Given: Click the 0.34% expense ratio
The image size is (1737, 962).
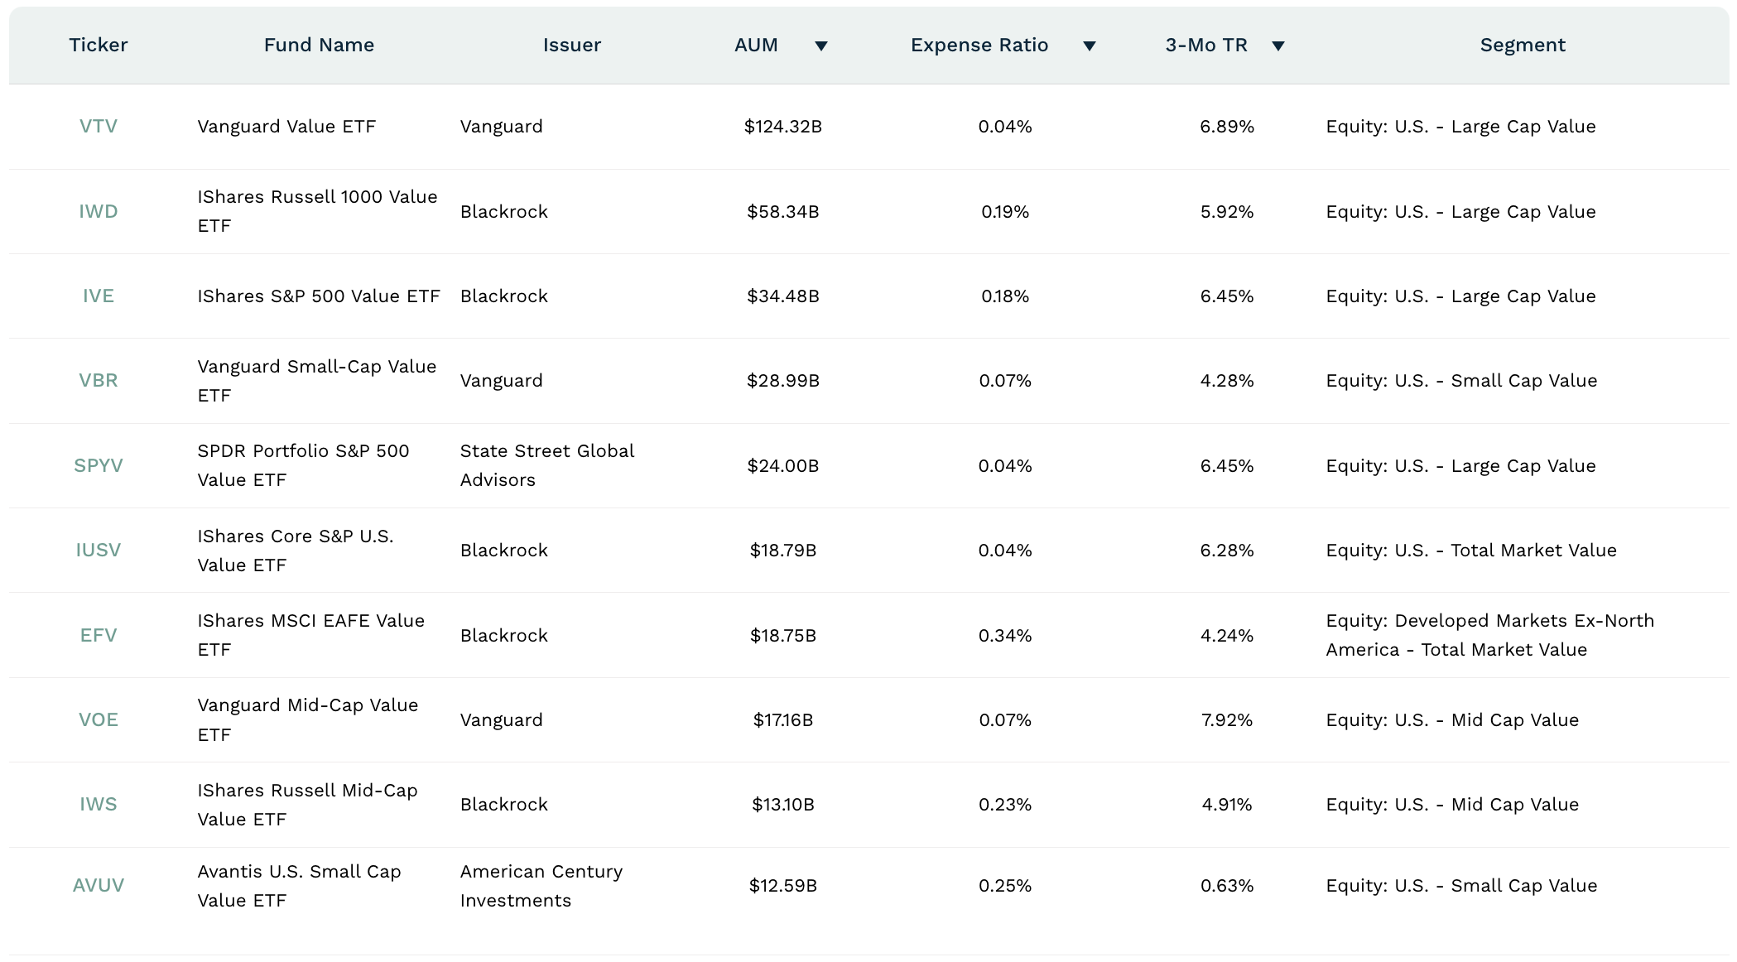Looking at the screenshot, I should click(x=1005, y=635).
